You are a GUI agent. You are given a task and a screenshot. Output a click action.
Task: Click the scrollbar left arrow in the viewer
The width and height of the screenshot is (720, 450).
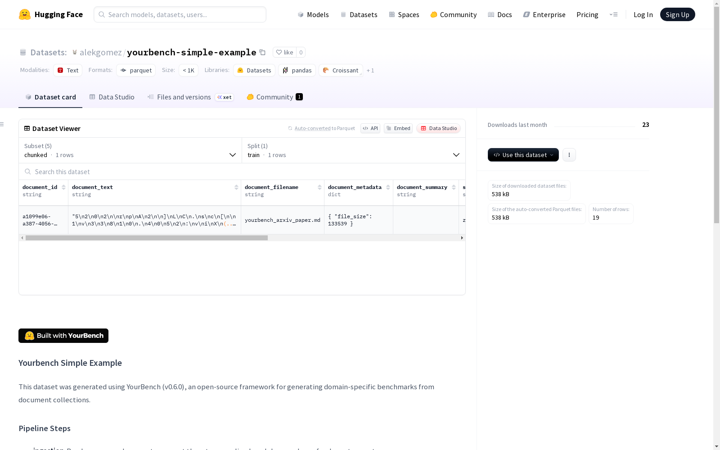pos(22,238)
